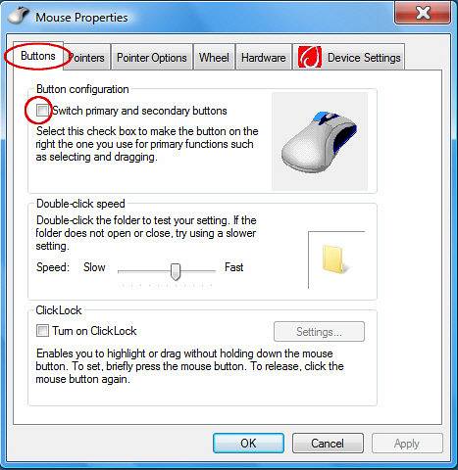Click the mouse illustration in Button configuration
The width and height of the screenshot is (458, 470).
click(x=320, y=141)
